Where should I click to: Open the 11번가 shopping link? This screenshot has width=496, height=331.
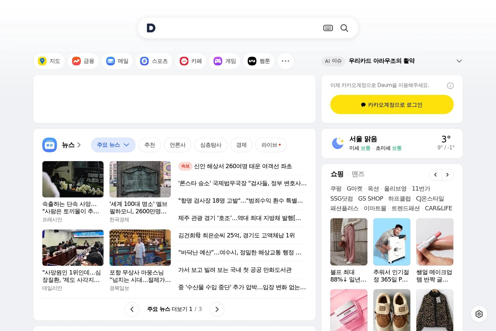[x=421, y=189]
